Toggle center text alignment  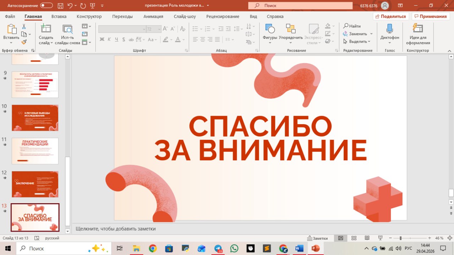coord(203,39)
